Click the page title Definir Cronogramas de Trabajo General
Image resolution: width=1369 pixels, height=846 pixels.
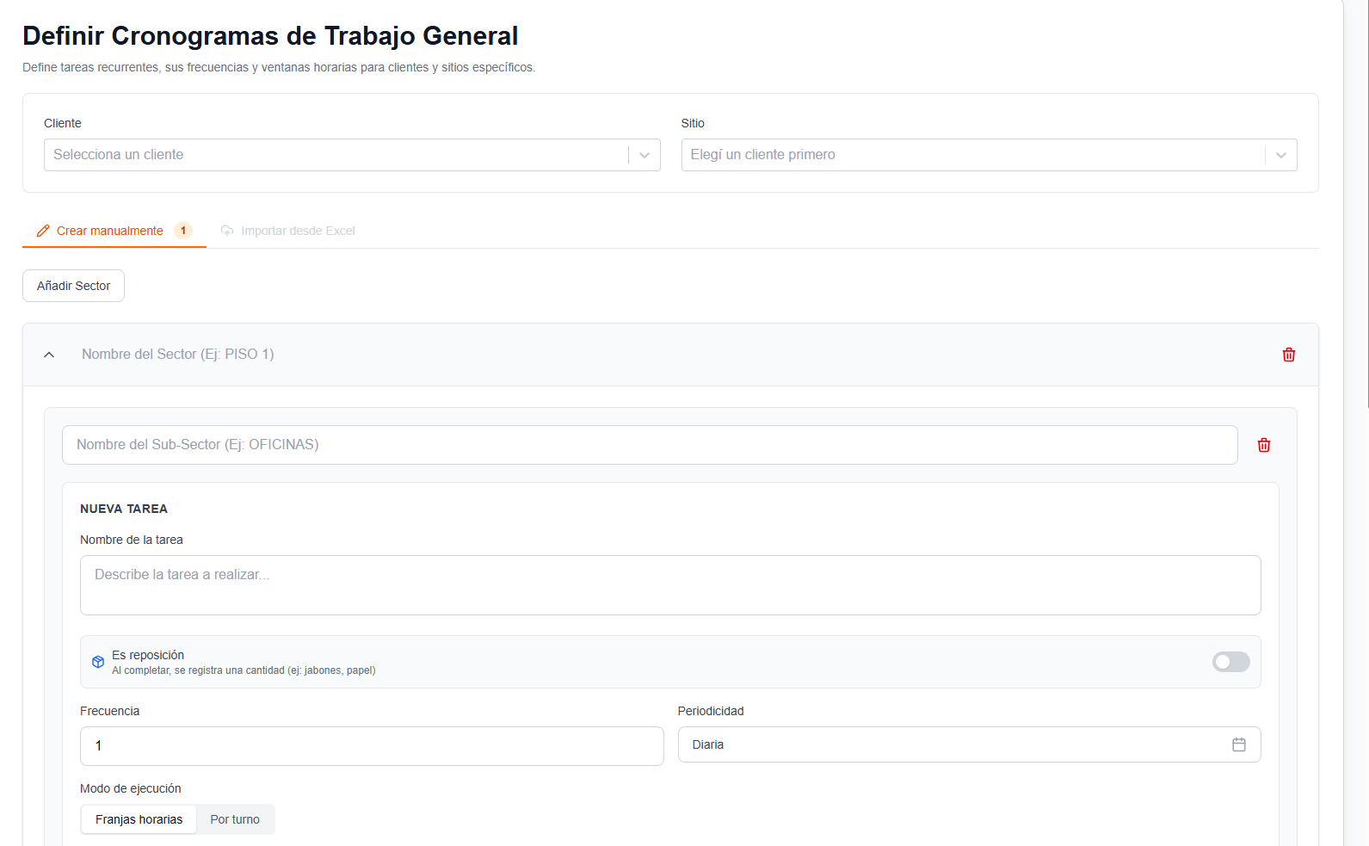click(270, 36)
